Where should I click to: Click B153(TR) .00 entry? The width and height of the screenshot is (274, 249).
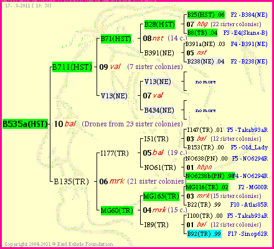coord(205,148)
